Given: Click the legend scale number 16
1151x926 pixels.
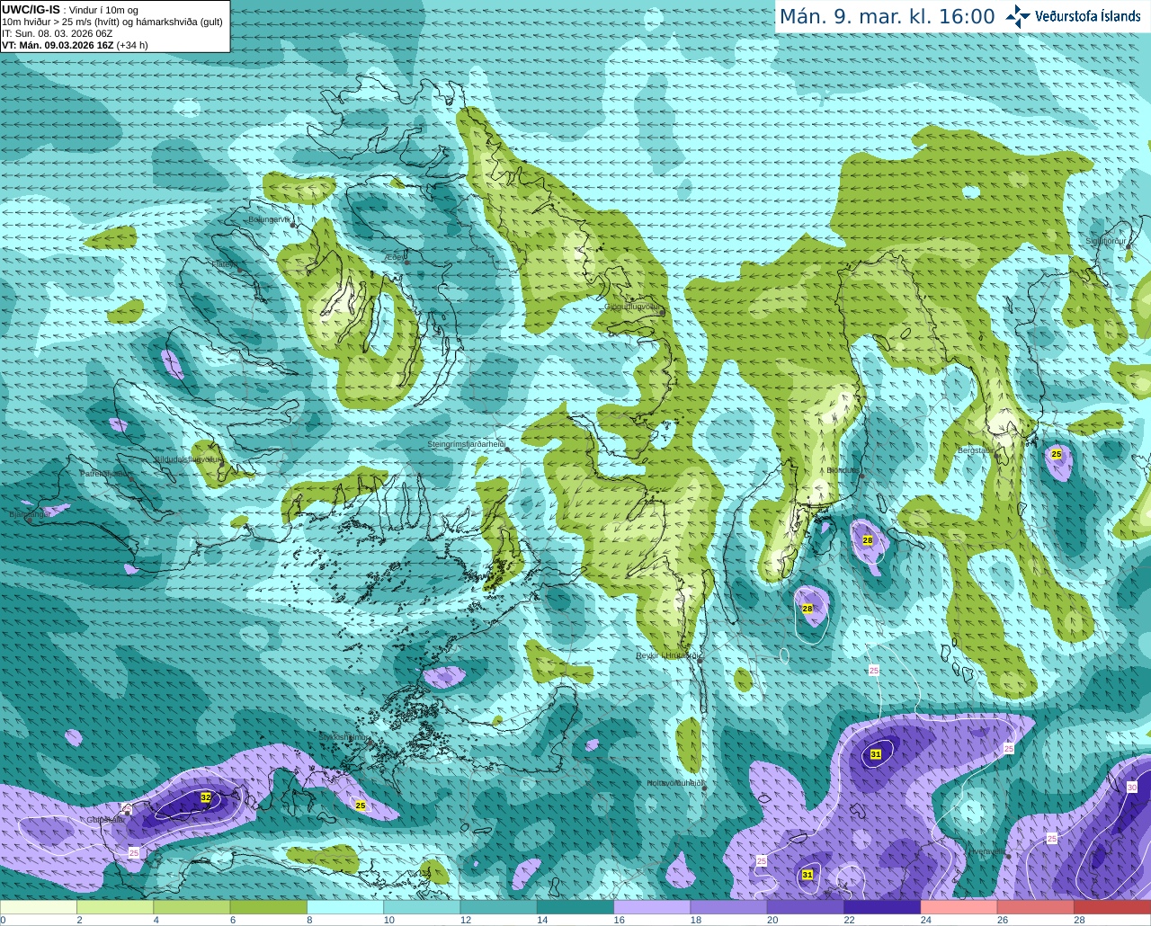Looking at the screenshot, I should (619, 920).
